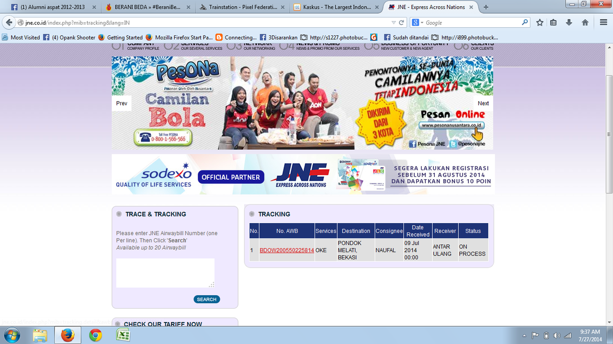The height and width of the screenshot is (344, 613).
Task: Open AWB number BDOW200550225814 link
Action: pos(287,250)
